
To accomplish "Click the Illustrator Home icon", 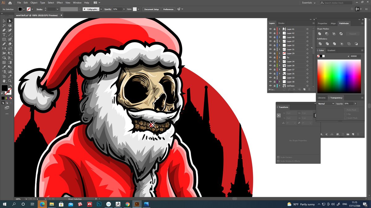I will point(10,3).
